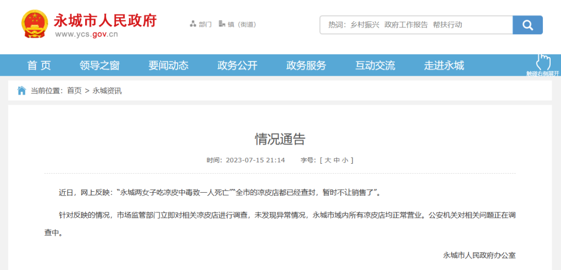Image resolution: width=561 pixels, height=270 pixels.
Task: Open the 互动交流 menu item
Action: [x=375, y=65]
